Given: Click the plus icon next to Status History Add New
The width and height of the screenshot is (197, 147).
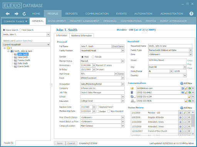Looking at the screenshot, I should point(182,108).
